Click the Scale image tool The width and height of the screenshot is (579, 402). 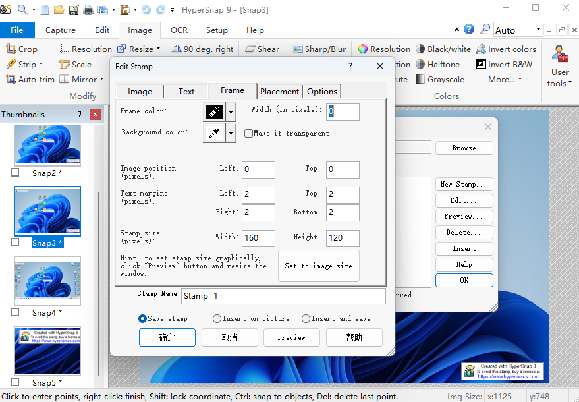pos(74,65)
